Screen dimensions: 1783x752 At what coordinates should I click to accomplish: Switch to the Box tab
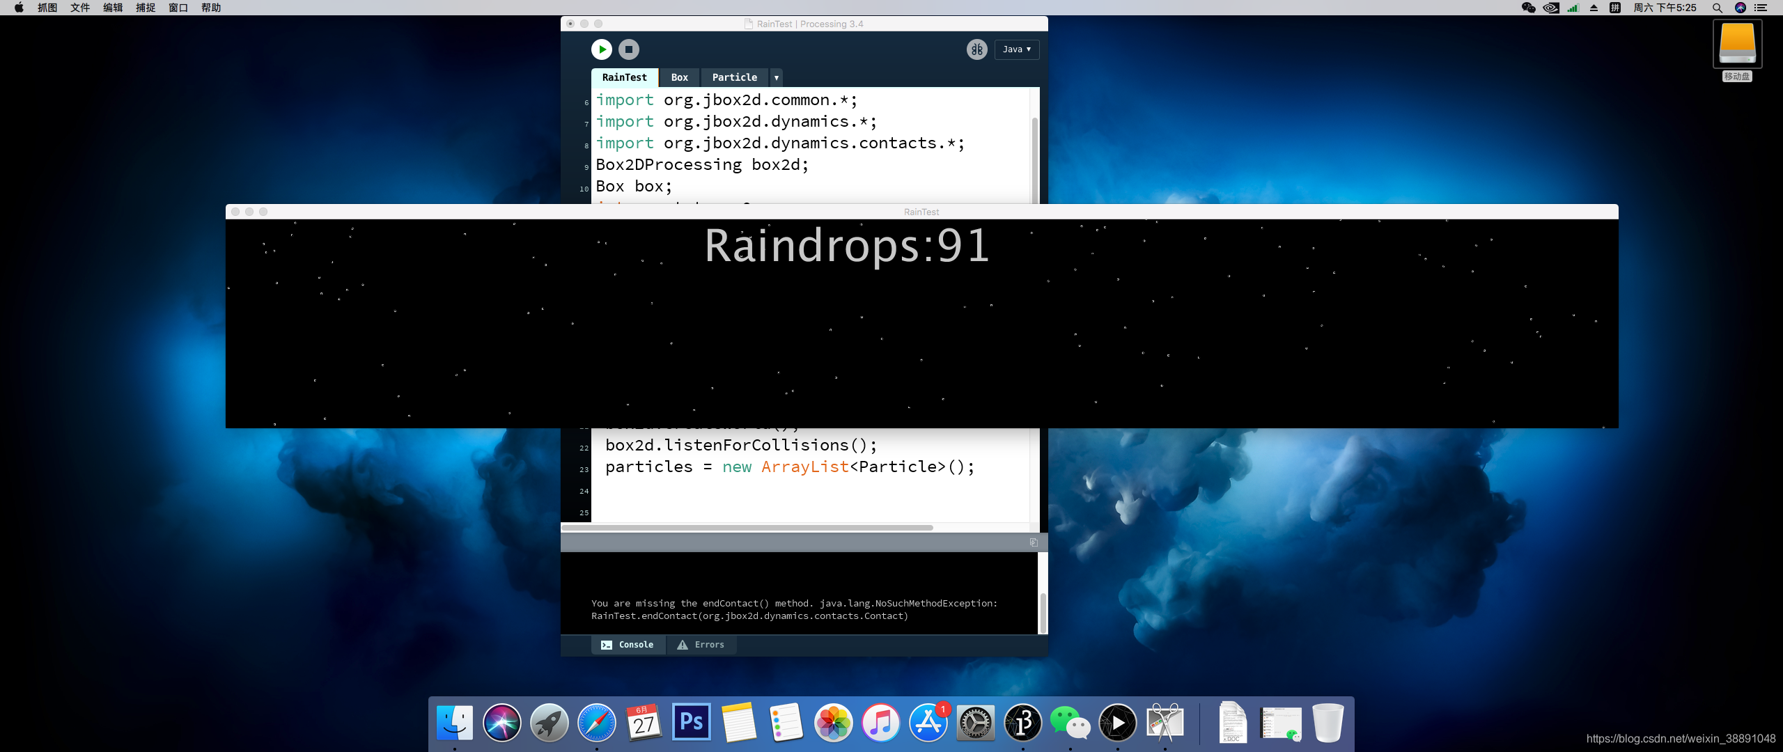[x=680, y=77]
